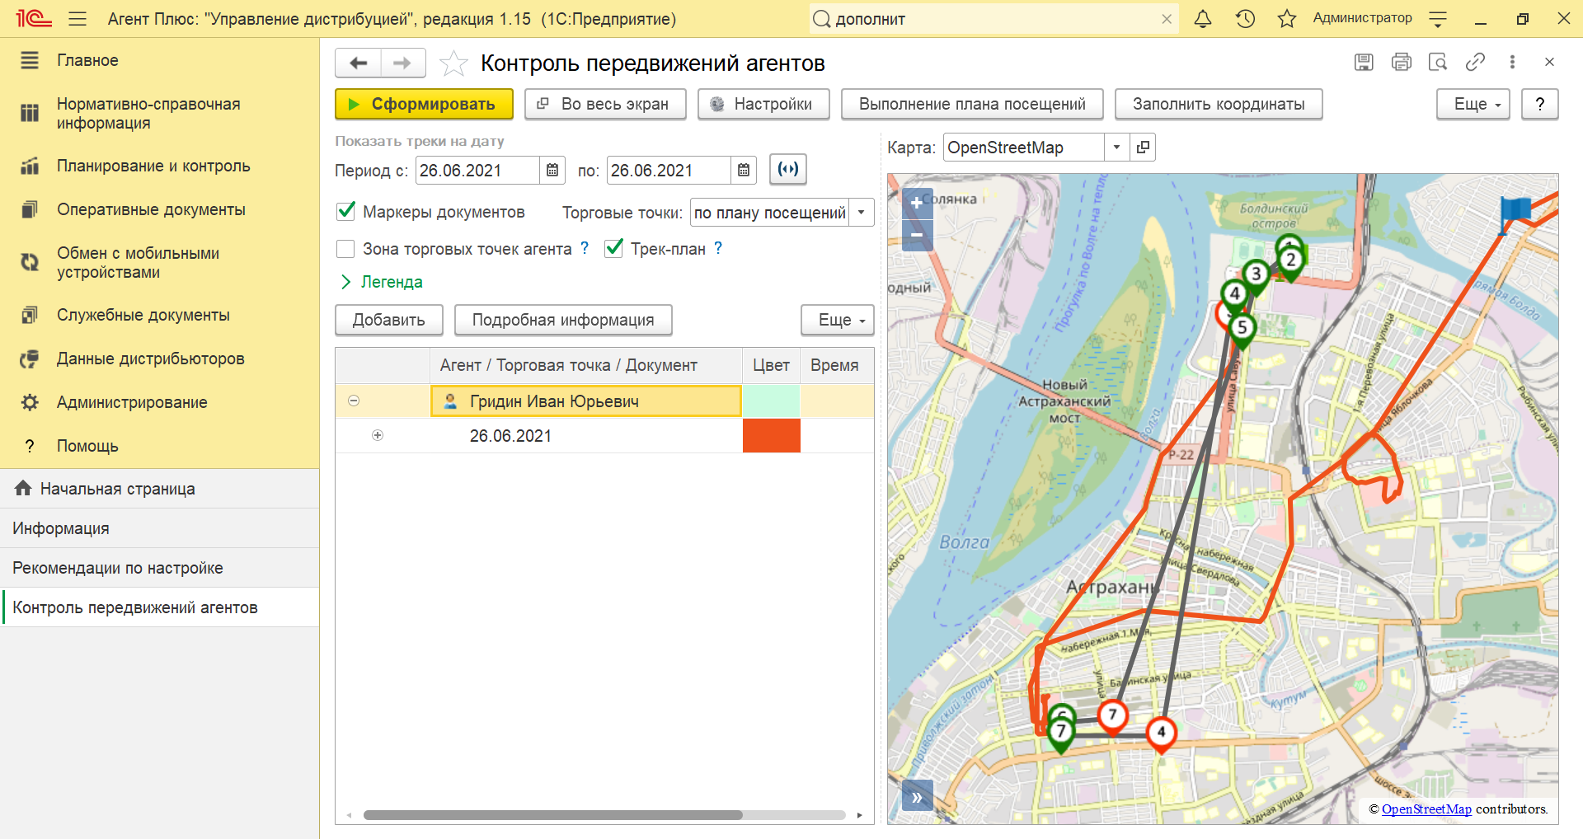Click 'Во весь экран' button
1583x839 pixels.
point(605,104)
